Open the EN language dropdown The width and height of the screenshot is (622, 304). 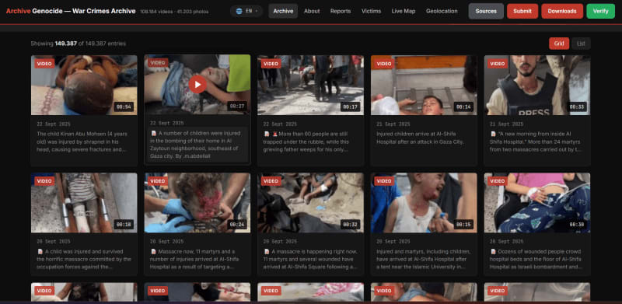(x=246, y=11)
